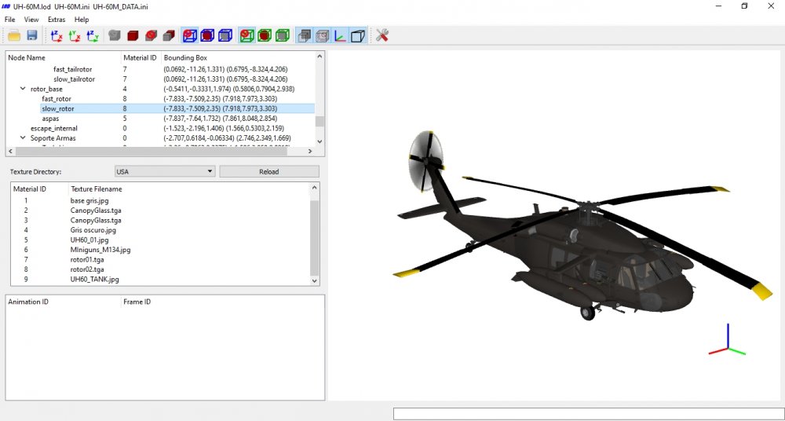Screen dimensions: 785x421
Task: Set view to the YX axis plane
Action: [x=75, y=35]
